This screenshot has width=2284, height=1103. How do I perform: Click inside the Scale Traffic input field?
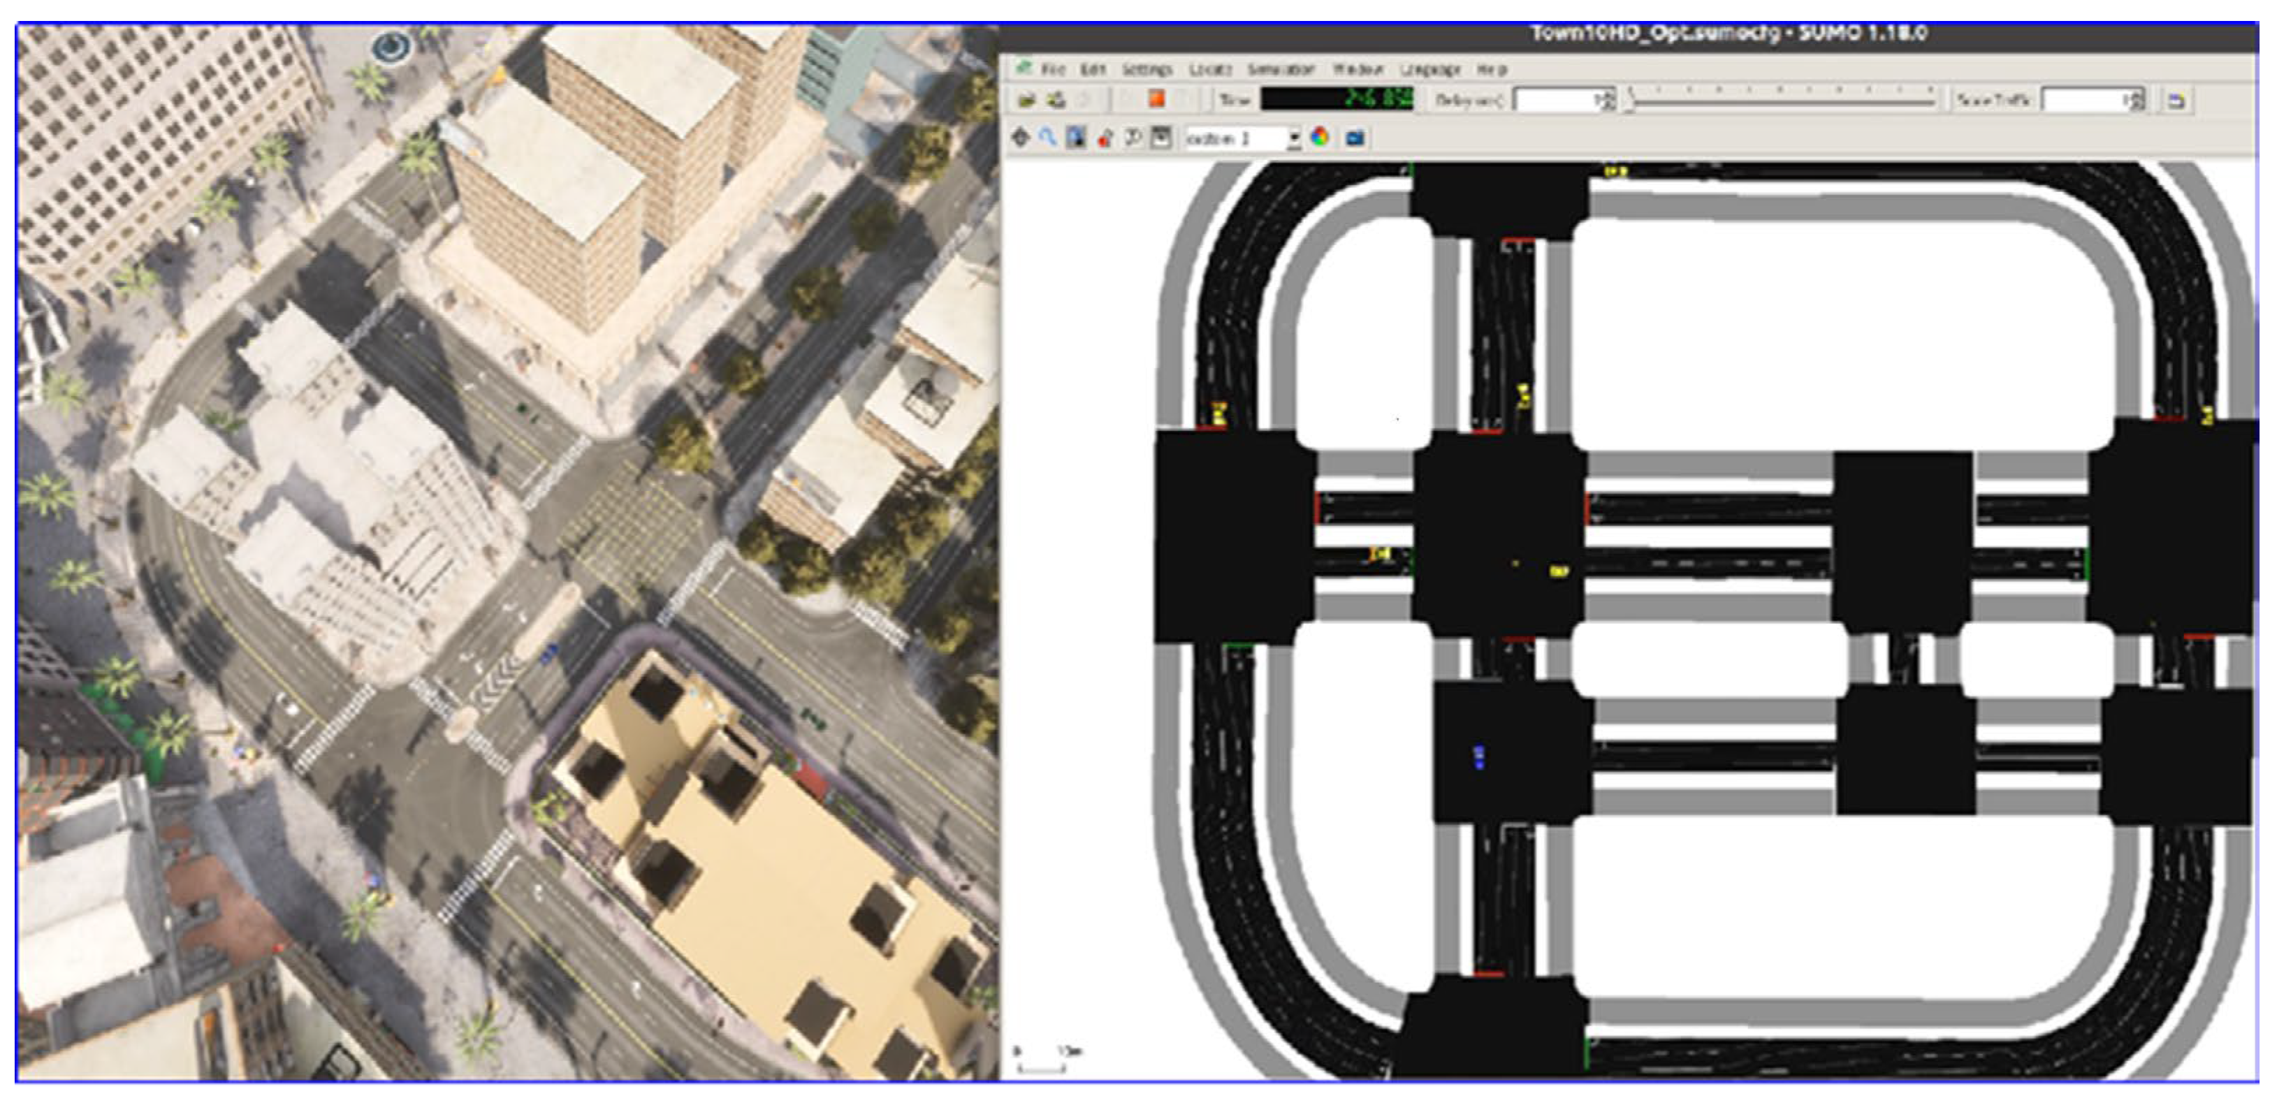point(2083,100)
